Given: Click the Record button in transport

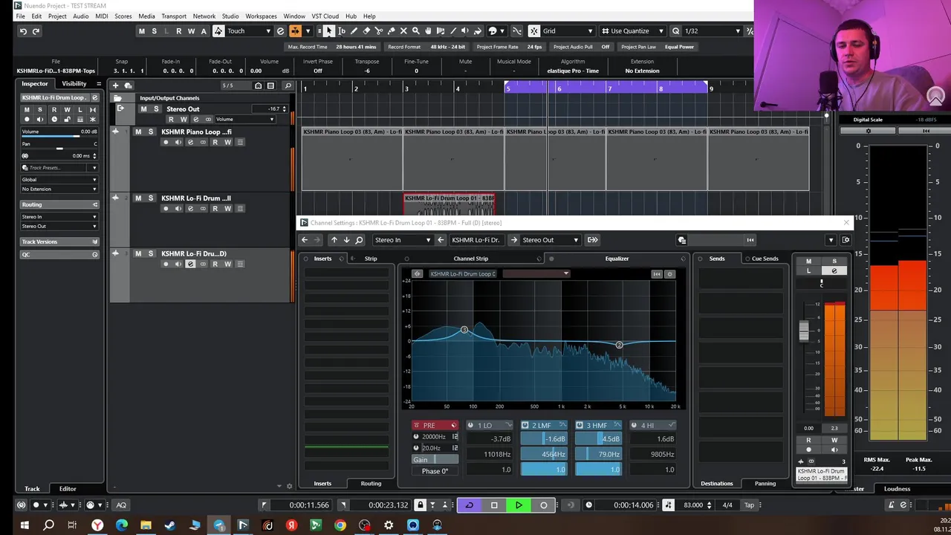Looking at the screenshot, I should [543, 505].
